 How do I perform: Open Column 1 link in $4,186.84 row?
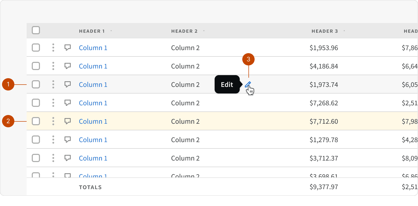click(x=93, y=66)
